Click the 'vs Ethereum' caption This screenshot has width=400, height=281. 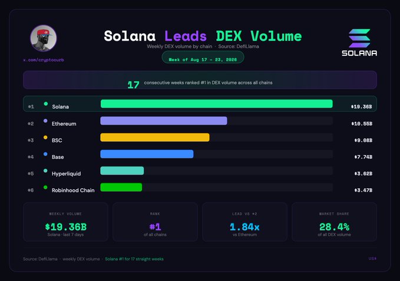click(244, 235)
